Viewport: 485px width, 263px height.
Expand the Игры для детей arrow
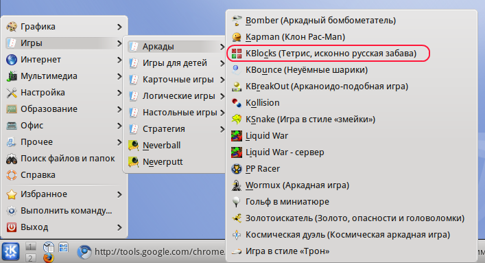(x=222, y=63)
